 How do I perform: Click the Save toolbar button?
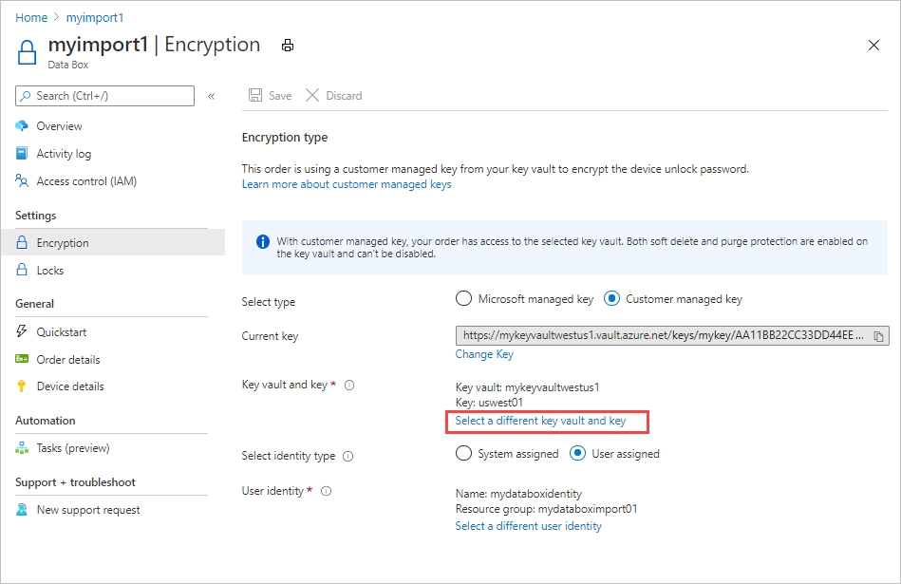pos(270,96)
